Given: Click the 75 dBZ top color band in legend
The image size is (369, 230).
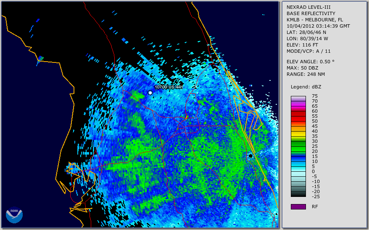Looking at the screenshot, I should pos(298,98).
